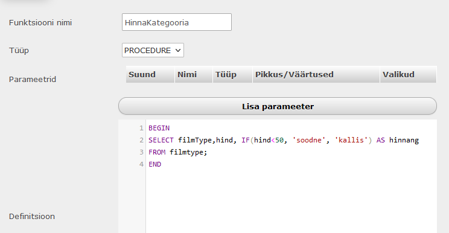The width and height of the screenshot is (449, 233).
Task: Click empty area of the code editor
Action: tap(291, 200)
